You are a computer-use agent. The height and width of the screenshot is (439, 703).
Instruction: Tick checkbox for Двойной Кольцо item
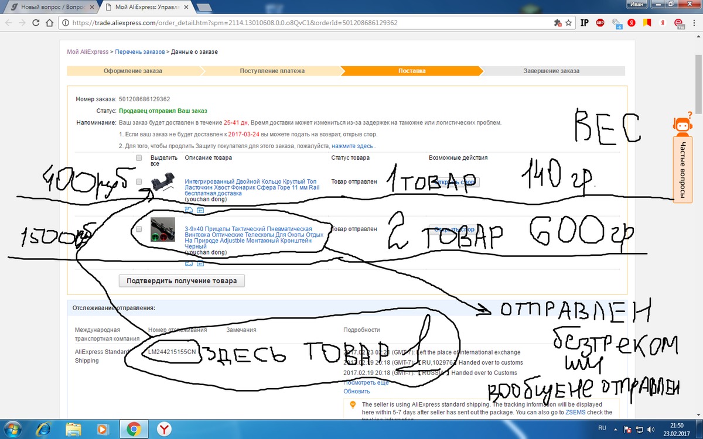[139, 182]
